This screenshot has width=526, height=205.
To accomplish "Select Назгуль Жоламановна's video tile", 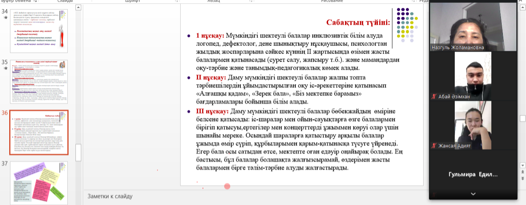I will coord(473,26).
